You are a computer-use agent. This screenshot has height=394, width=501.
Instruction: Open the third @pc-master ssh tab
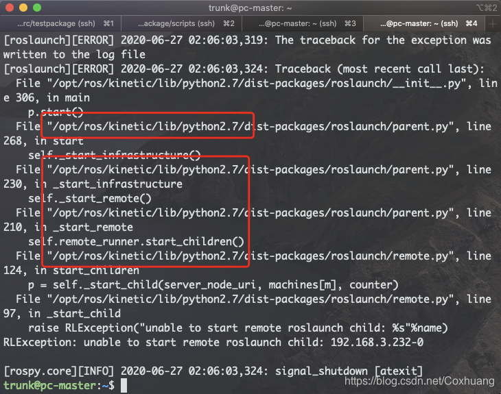[x=303, y=23]
